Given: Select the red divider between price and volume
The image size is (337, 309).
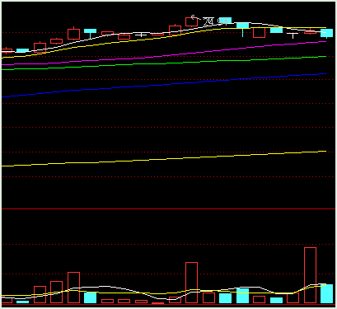Looking at the screenshot, I should click(168, 208).
